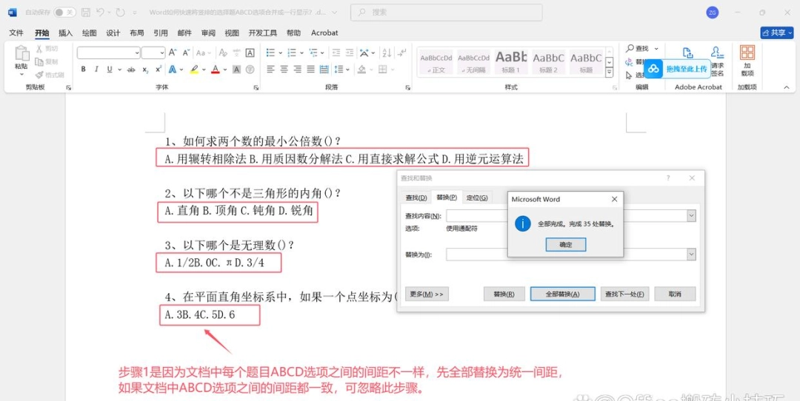
Task: Apply subscript formatting
Action: (145, 70)
